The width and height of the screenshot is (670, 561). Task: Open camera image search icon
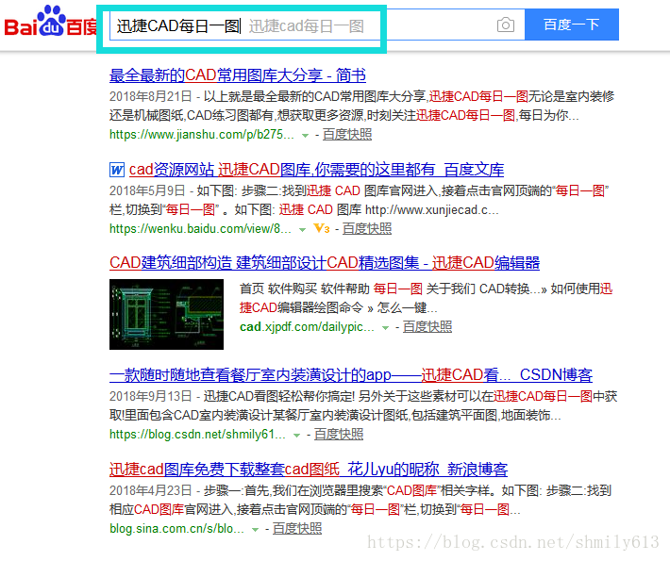pyautogui.click(x=506, y=25)
